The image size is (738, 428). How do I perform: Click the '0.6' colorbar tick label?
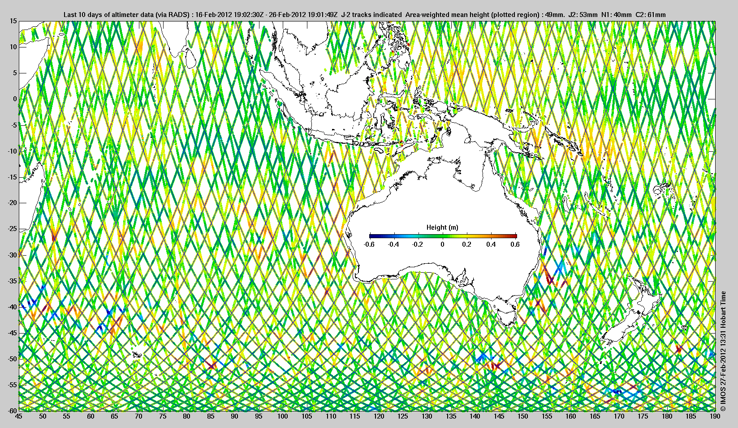pyautogui.click(x=515, y=244)
